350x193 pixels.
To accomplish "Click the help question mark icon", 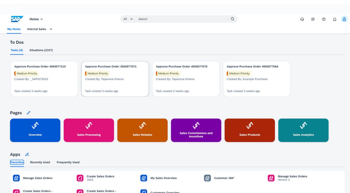I will [x=324, y=19].
